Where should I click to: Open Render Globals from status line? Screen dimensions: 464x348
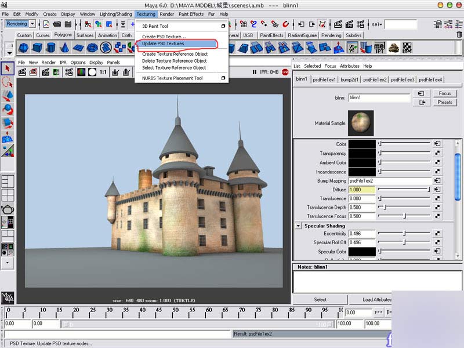360,24
